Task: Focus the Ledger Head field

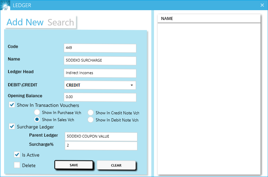Action: tap(100, 73)
